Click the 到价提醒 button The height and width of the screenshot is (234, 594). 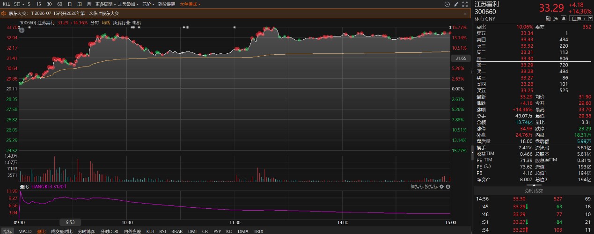pyautogui.click(x=167, y=4)
